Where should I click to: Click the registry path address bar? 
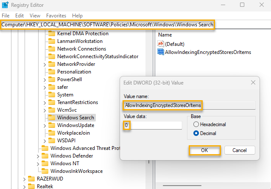107,25
